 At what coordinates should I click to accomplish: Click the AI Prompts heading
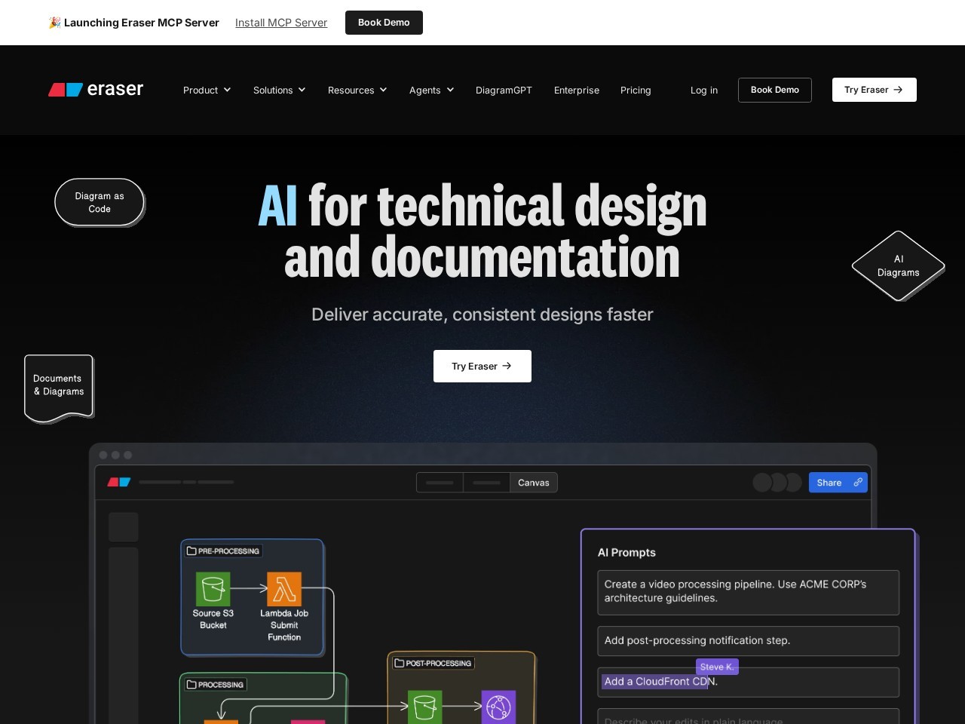coord(626,552)
